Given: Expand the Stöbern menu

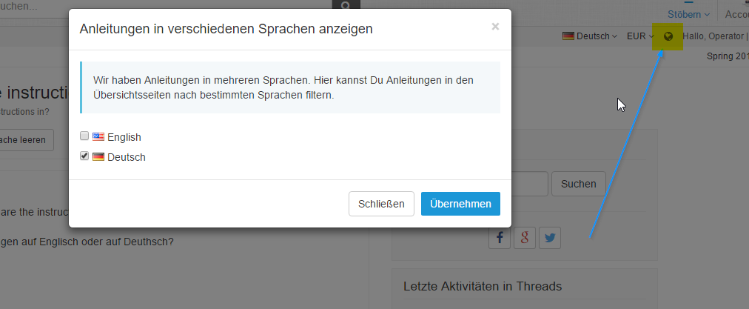Looking at the screenshot, I should tap(688, 14).
